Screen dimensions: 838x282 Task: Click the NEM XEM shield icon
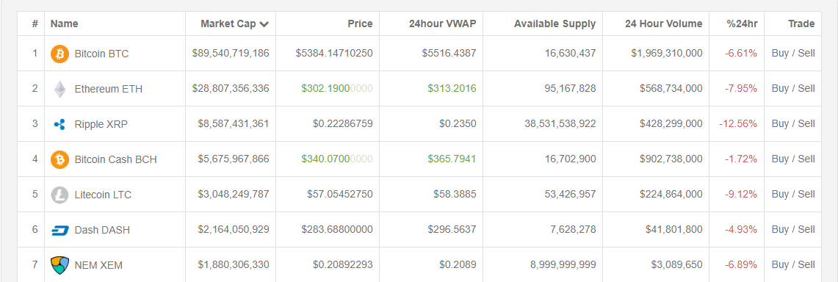coord(60,265)
